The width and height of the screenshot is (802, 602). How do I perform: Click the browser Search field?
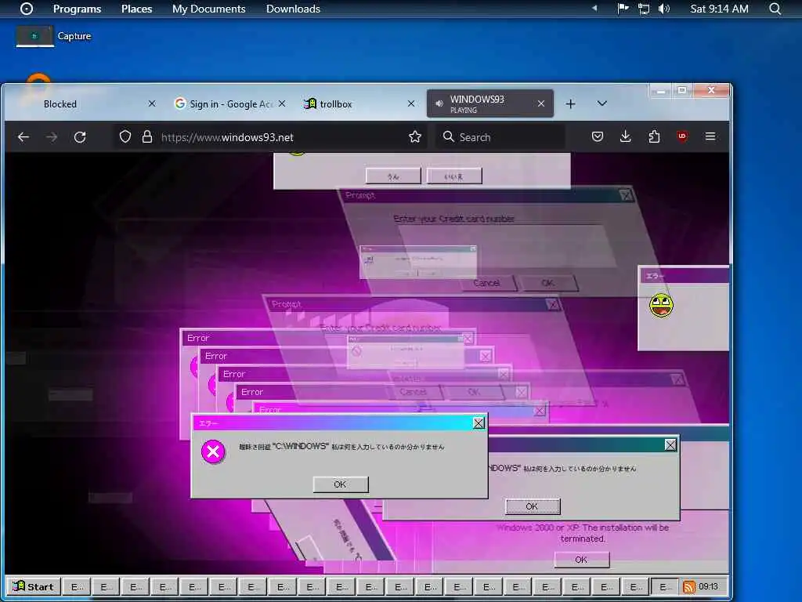pyautogui.click(x=500, y=137)
